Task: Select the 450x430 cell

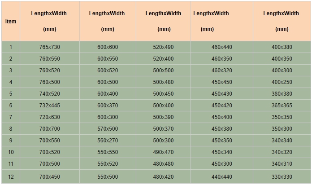Action: tap(222, 94)
